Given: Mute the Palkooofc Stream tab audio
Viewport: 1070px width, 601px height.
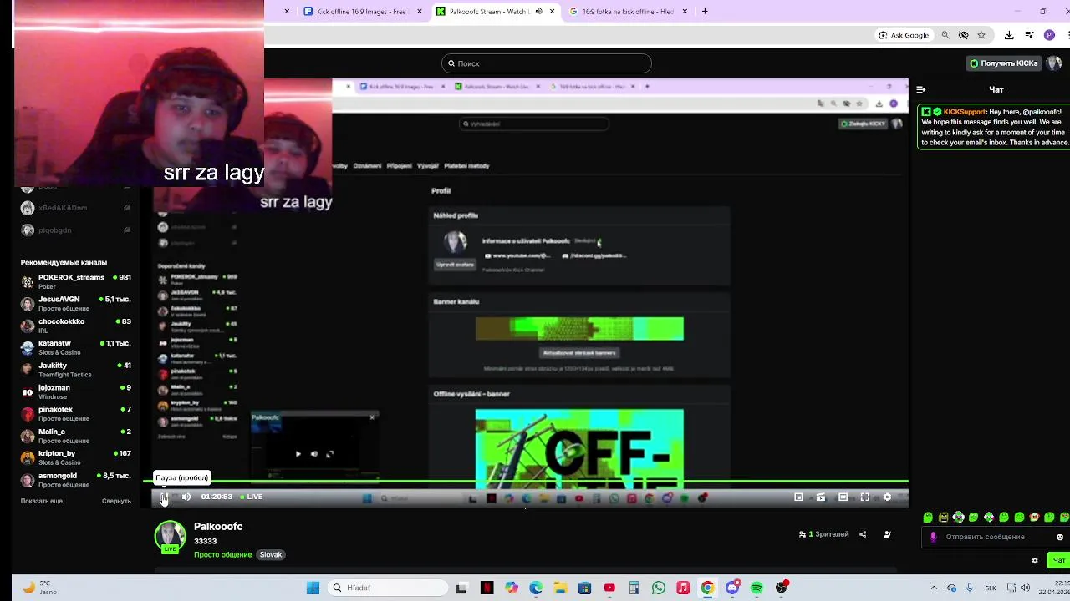Looking at the screenshot, I should (538, 12).
